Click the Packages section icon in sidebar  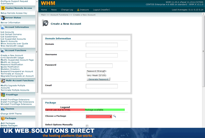3,118
